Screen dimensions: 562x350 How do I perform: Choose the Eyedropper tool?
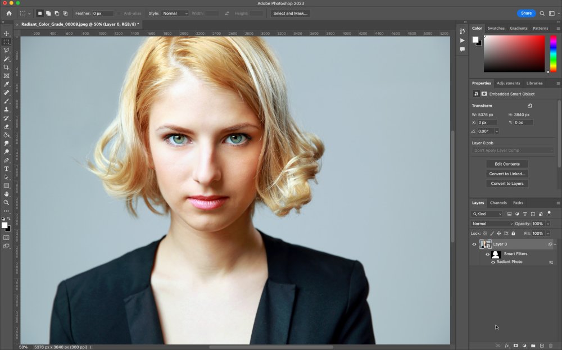(7, 84)
